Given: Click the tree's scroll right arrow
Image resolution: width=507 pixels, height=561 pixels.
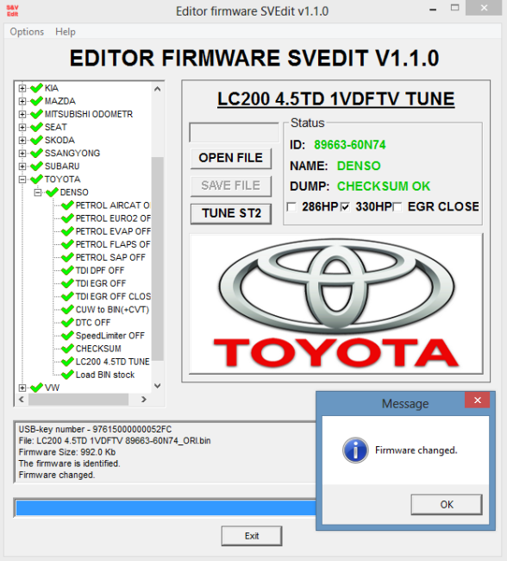Looking at the screenshot, I should coord(144,400).
